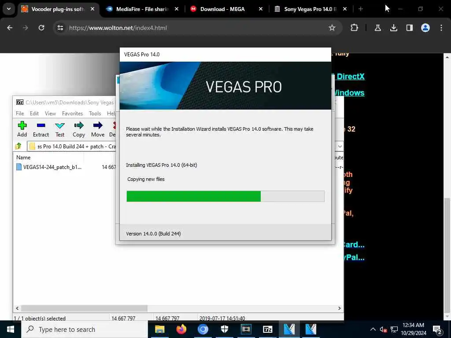Open the Windows Start menu
The width and height of the screenshot is (451, 338).
click(x=11, y=329)
